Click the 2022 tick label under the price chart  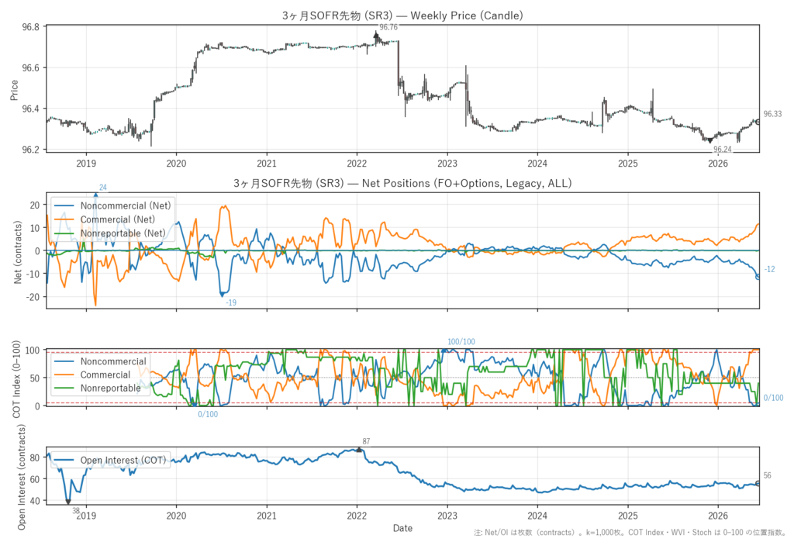click(x=357, y=164)
